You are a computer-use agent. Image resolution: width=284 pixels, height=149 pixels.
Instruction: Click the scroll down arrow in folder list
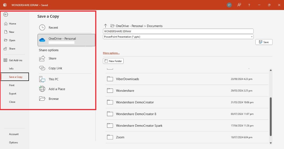271,143
